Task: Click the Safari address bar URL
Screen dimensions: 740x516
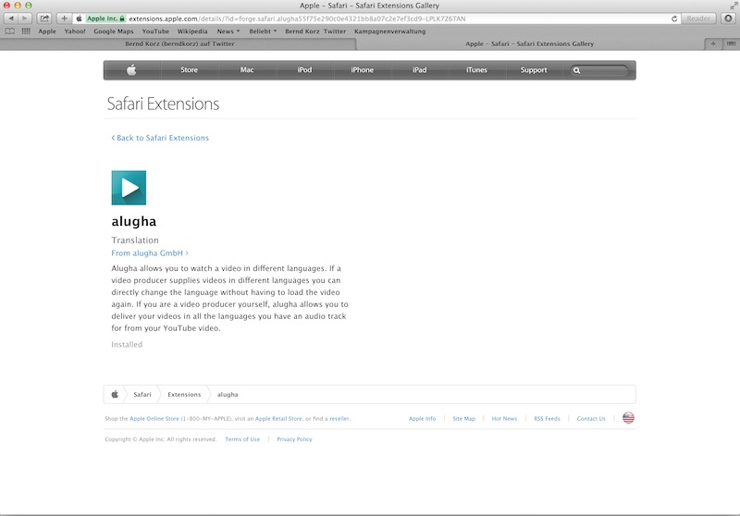Action: [x=297, y=18]
